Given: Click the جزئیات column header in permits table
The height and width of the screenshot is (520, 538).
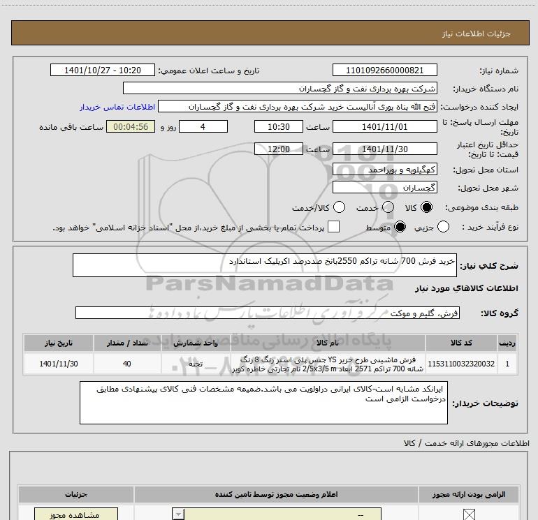Looking at the screenshot, I should coord(76,494).
